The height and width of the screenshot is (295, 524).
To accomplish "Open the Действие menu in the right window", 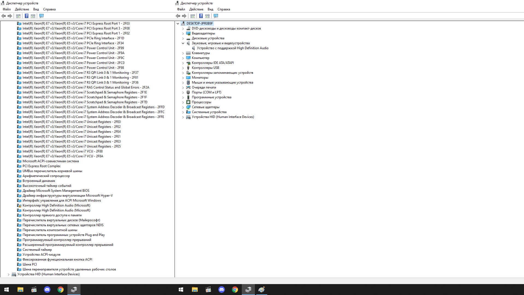I will point(196,9).
